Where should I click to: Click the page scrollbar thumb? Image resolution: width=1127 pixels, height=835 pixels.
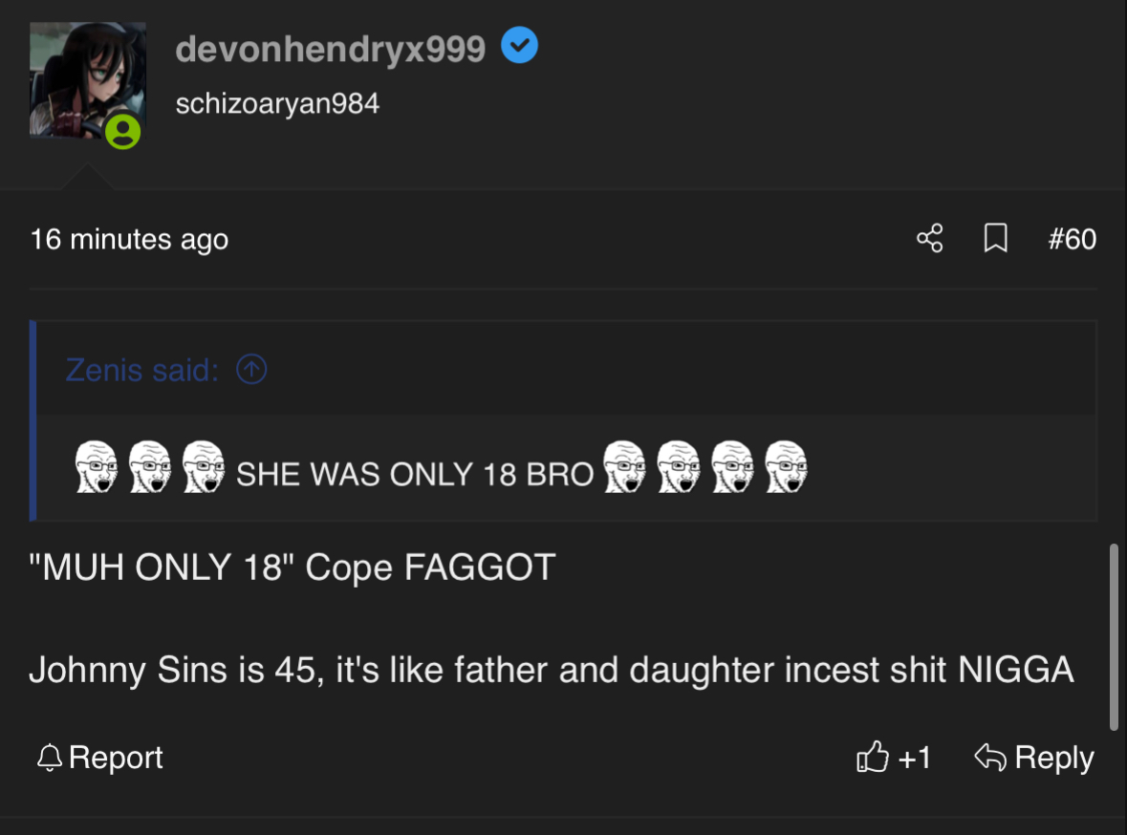coord(1113,637)
